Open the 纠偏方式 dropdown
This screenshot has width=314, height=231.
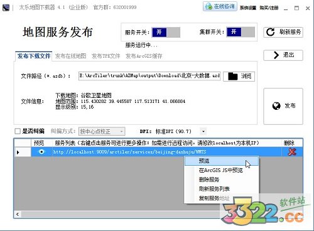102,131
